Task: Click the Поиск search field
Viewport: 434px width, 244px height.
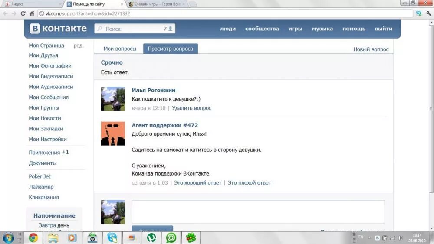Action: tap(135, 29)
